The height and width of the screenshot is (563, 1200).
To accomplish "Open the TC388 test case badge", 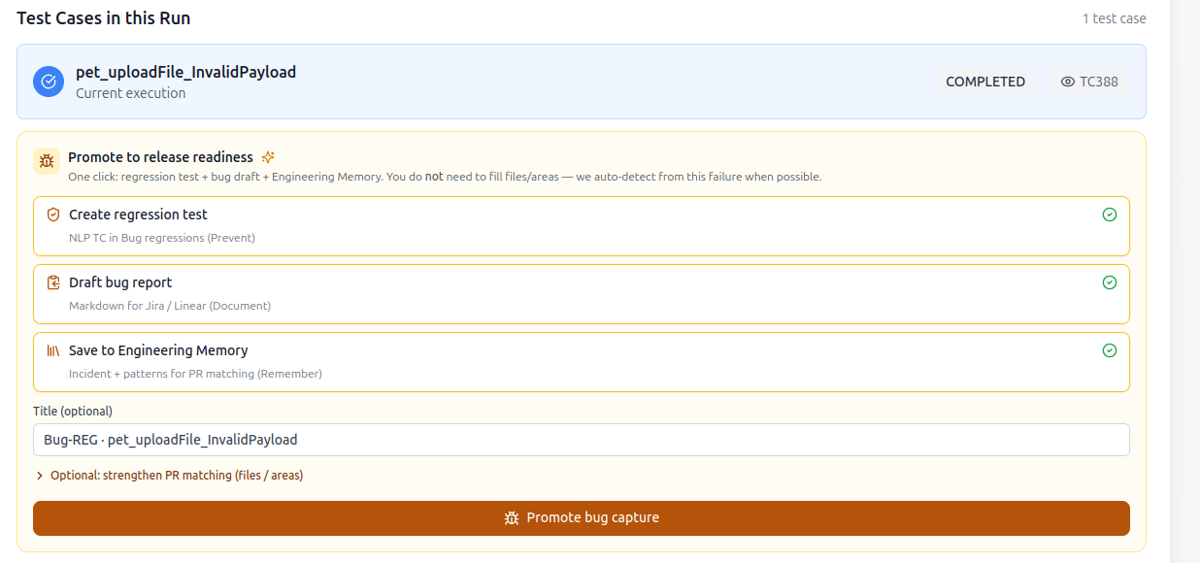I will coord(1089,82).
